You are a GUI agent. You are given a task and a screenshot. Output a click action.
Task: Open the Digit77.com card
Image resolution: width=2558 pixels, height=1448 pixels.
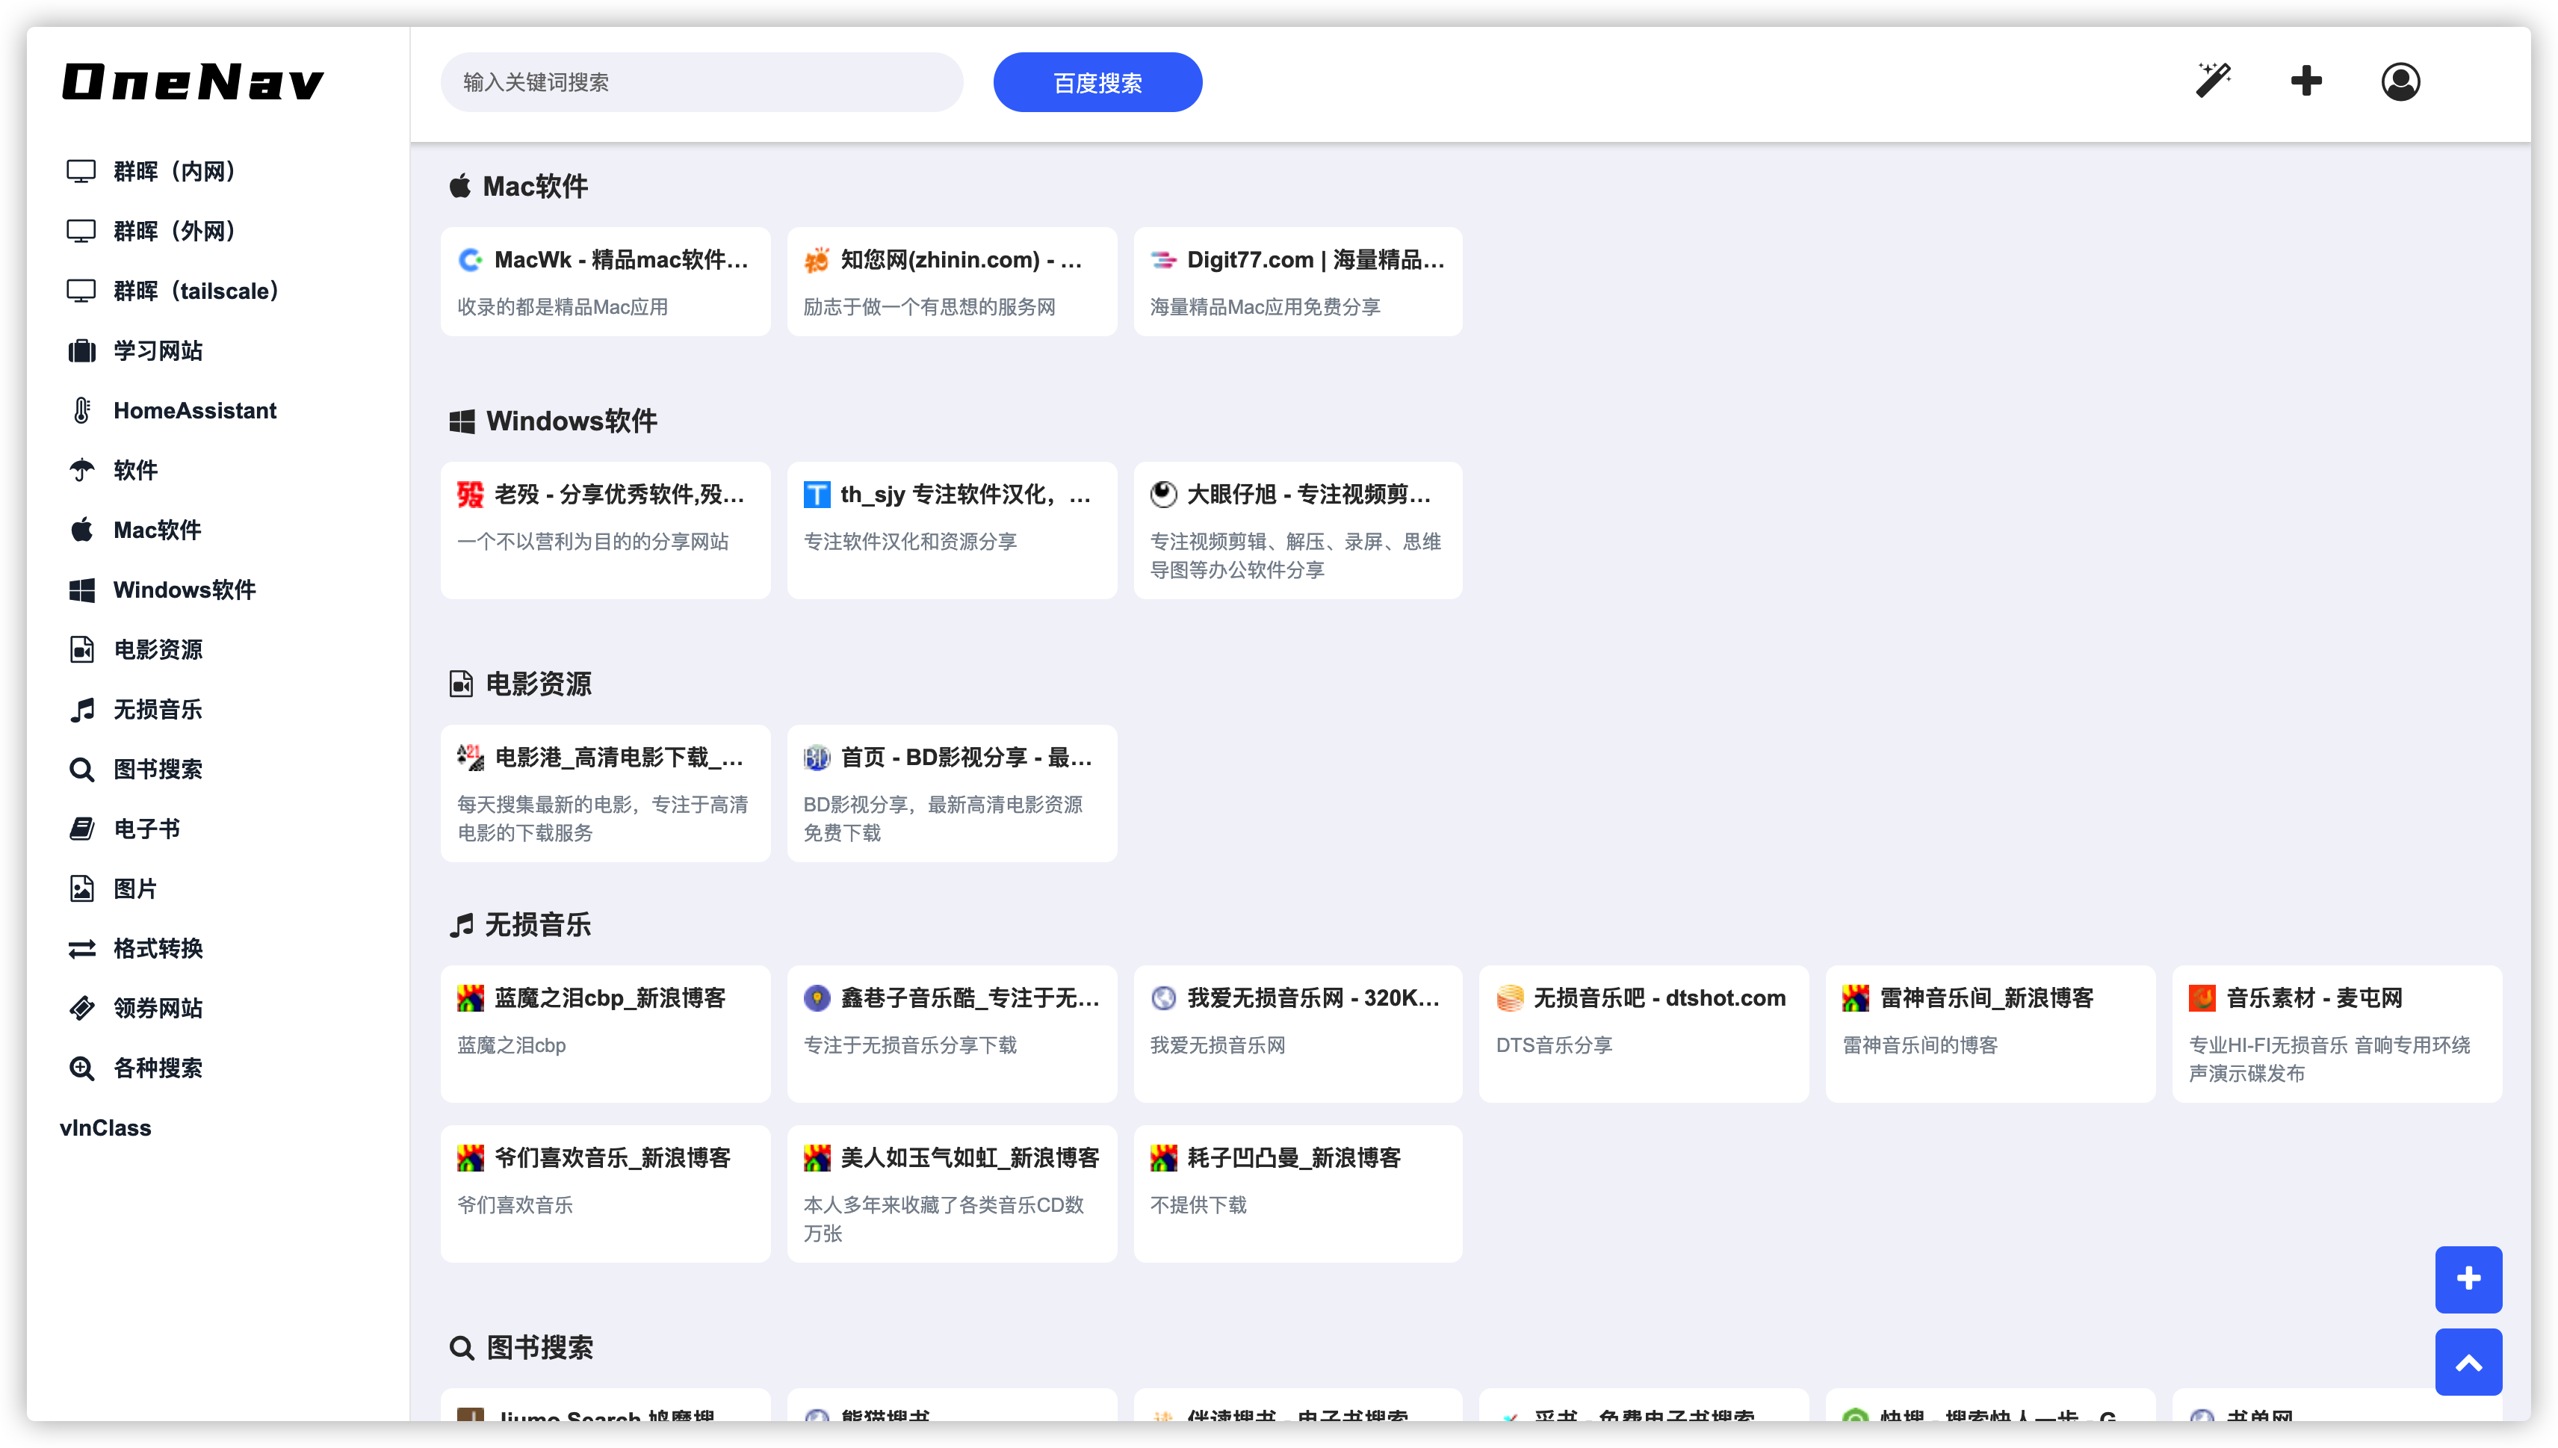point(1298,282)
